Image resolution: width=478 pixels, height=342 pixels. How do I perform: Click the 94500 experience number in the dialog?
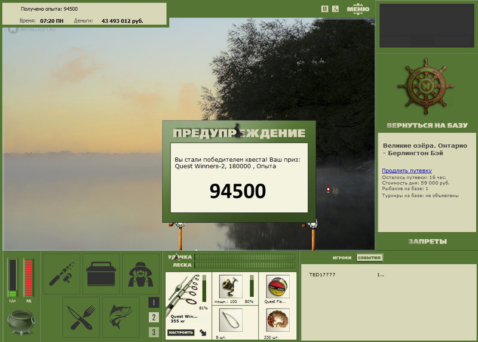237,191
